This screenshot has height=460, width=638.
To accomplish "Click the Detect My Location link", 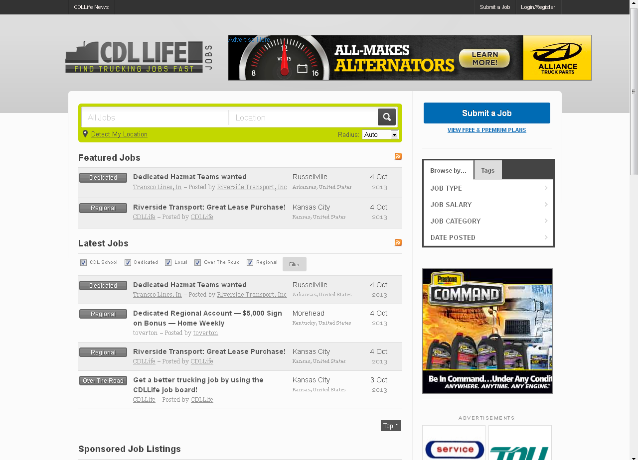I will point(119,134).
